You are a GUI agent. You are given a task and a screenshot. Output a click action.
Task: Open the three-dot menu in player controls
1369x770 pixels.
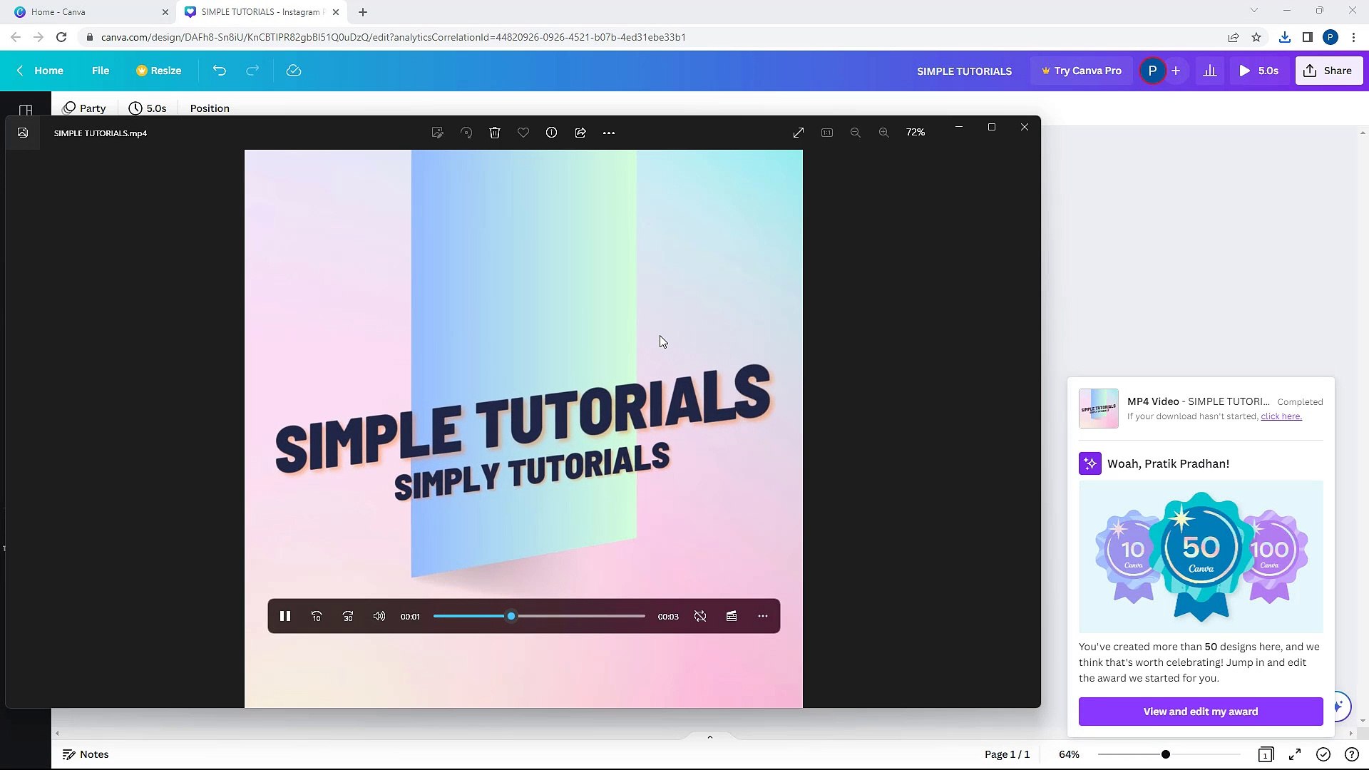762,616
